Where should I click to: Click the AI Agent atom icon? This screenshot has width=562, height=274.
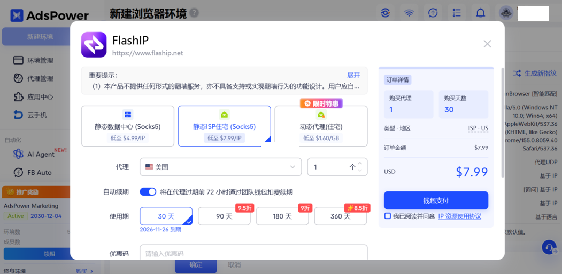coord(18,154)
